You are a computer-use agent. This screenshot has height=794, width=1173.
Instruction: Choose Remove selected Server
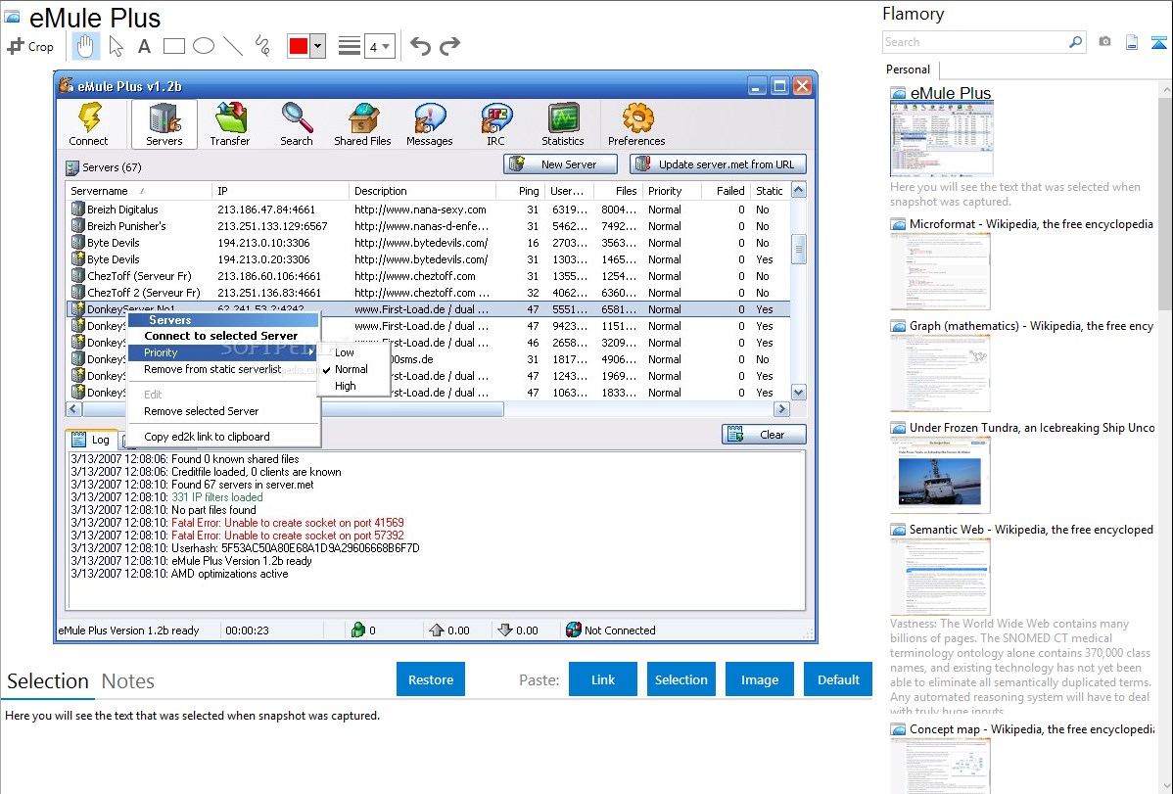pyautogui.click(x=202, y=411)
